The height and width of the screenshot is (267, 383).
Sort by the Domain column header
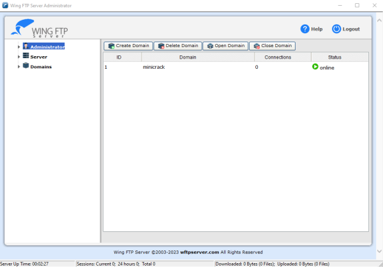tap(198, 57)
